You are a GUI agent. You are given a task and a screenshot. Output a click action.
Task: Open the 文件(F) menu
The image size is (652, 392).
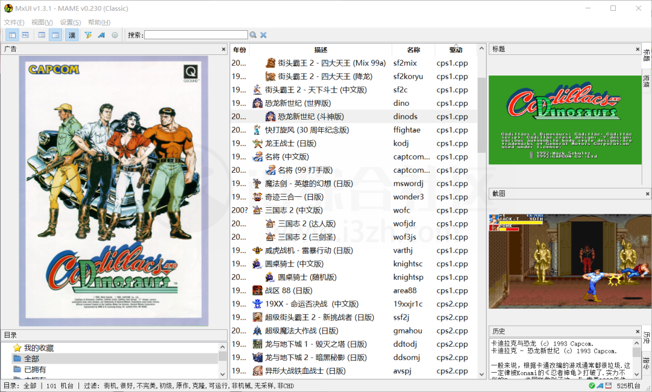click(x=14, y=22)
